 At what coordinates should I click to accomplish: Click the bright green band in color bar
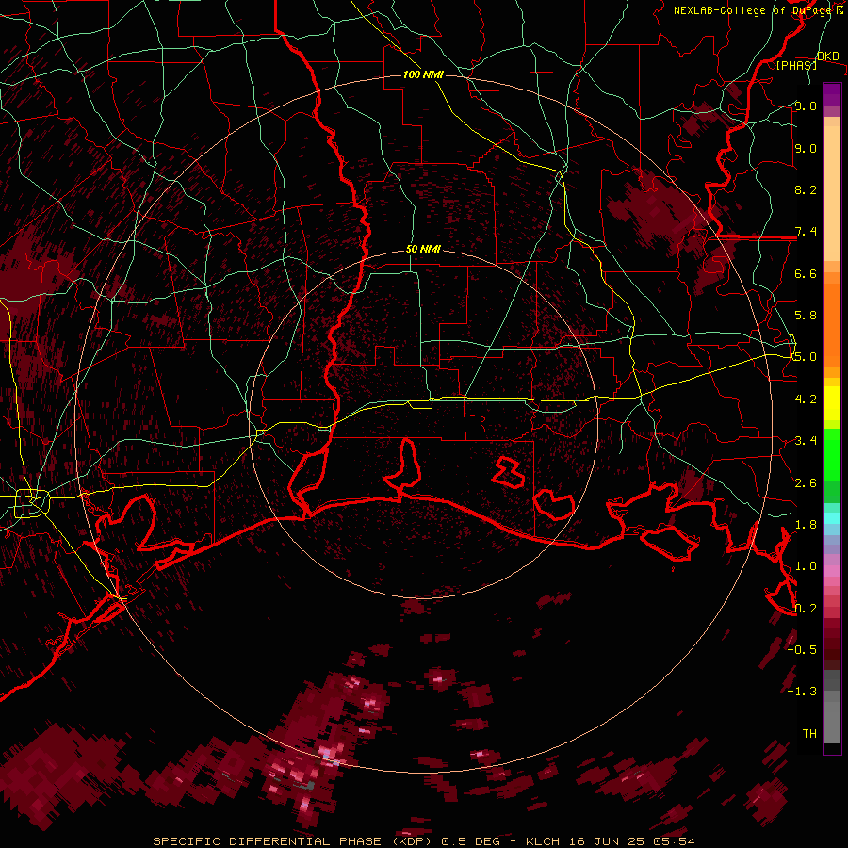tap(832, 454)
